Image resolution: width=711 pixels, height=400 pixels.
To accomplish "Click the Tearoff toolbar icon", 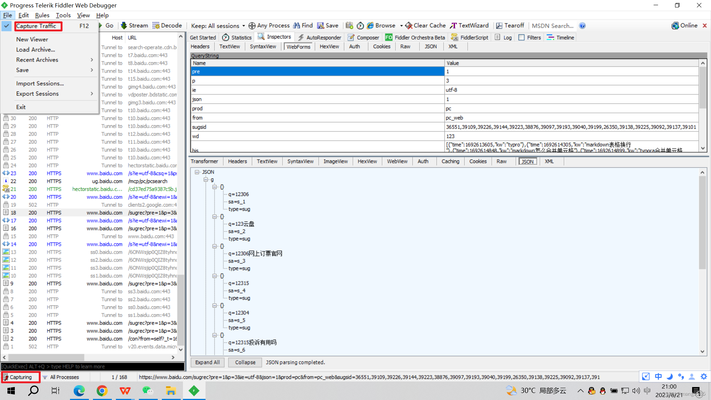I will point(499,26).
